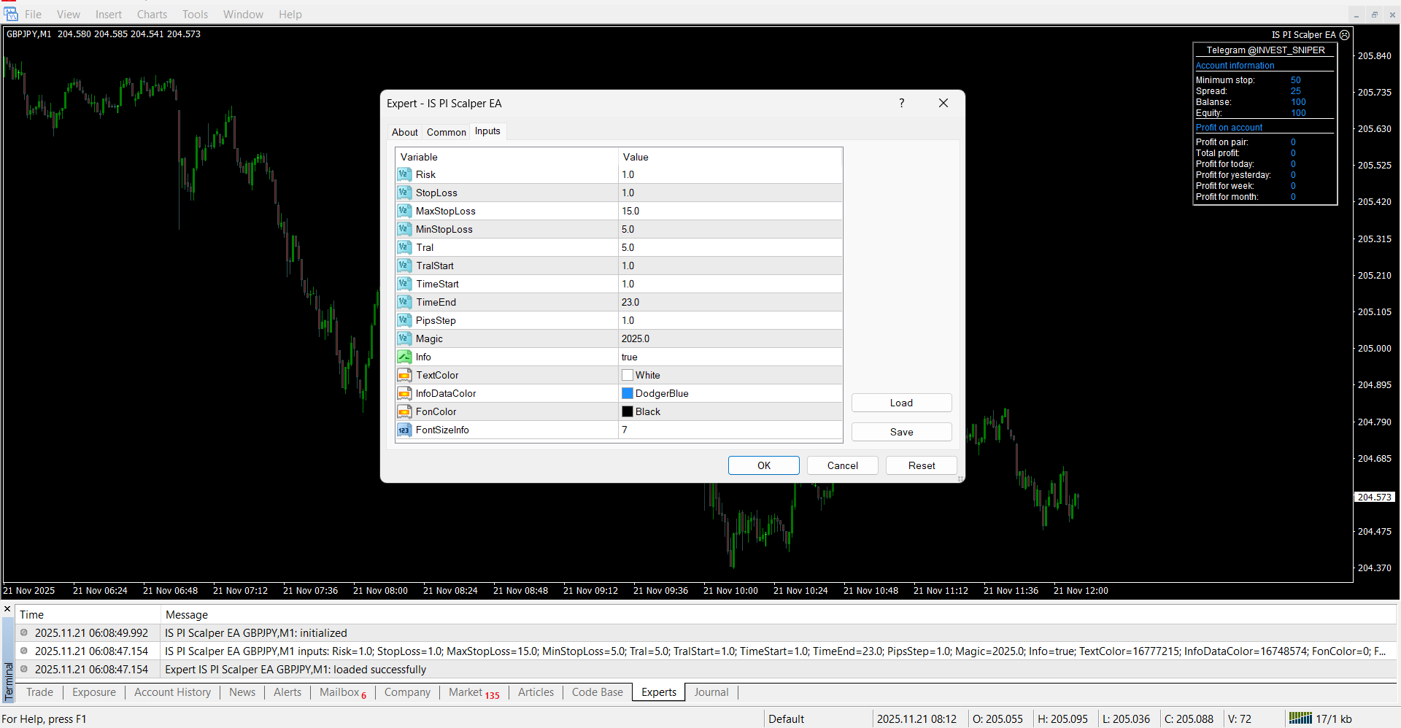Toggle the Info true value
Viewport: 1401px width, 728px height.
(x=630, y=357)
